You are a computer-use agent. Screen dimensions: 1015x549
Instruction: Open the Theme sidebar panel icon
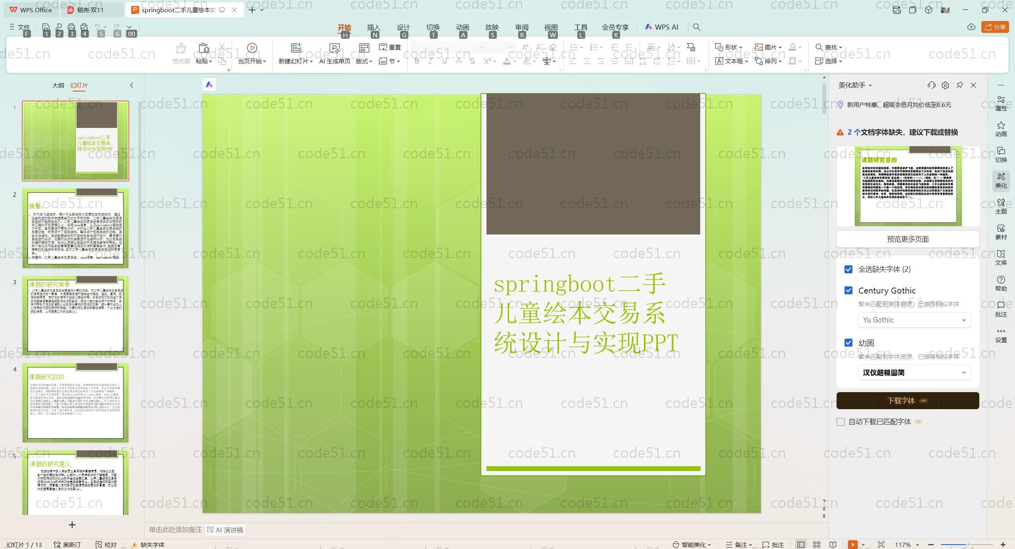[1001, 206]
